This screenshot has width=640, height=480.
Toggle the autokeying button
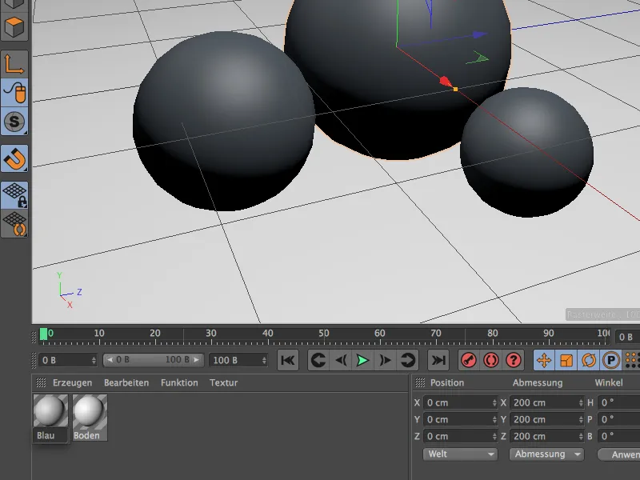click(490, 360)
